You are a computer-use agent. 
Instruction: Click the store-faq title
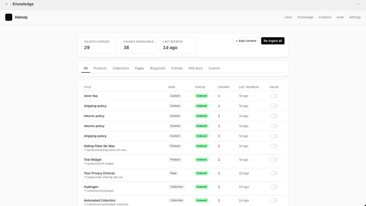[x=91, y=96]
